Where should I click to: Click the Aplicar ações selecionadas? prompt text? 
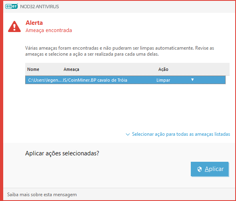[x=62, y=153]
